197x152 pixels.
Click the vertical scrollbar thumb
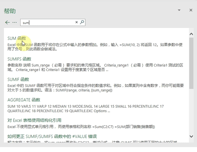click(x=191, y=63)
